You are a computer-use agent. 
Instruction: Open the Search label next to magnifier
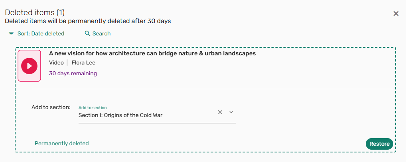tap(101, 34)
